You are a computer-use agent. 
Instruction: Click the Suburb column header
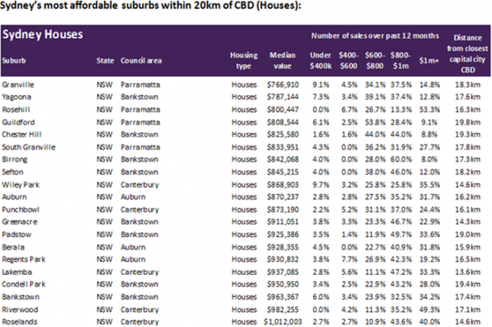click(14, 60)
